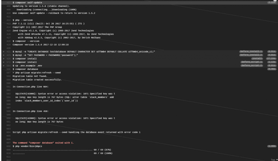Jump to Top link at bottom right
278x161 pixels.
(x=274, y=160)
